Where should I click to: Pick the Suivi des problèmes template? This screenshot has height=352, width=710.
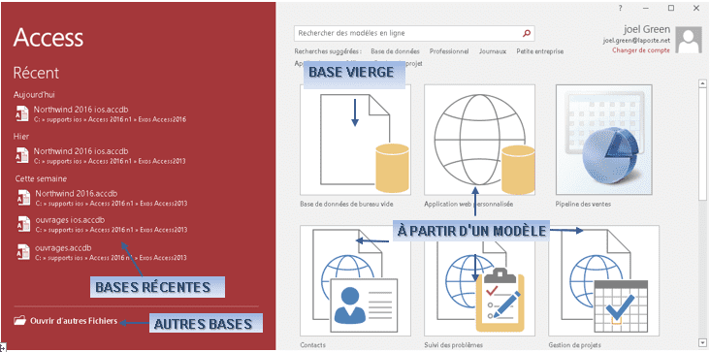click(x=479, y=280)
